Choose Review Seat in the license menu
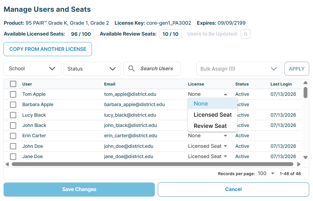This screenshot has width=313, height=201. coord(213,126)
